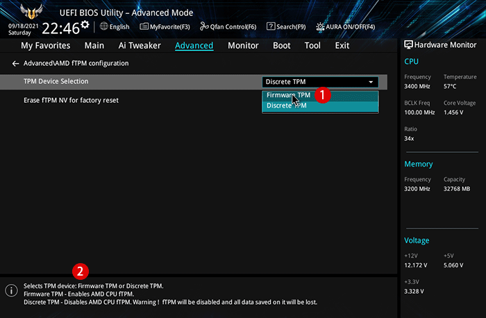
Task: Select the TPM Device Selection row label
Action: click(56, 81)
